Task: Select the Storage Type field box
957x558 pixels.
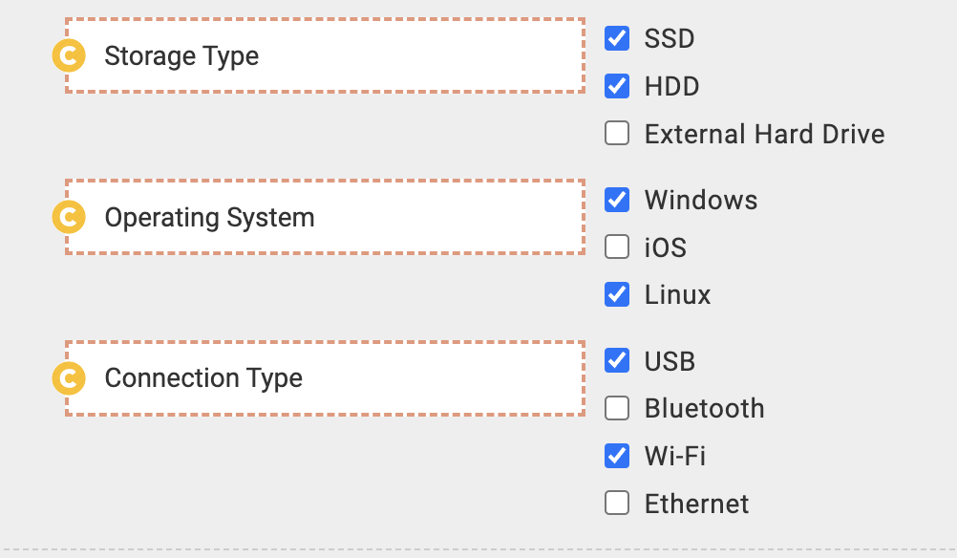Action: pos(326,55)
